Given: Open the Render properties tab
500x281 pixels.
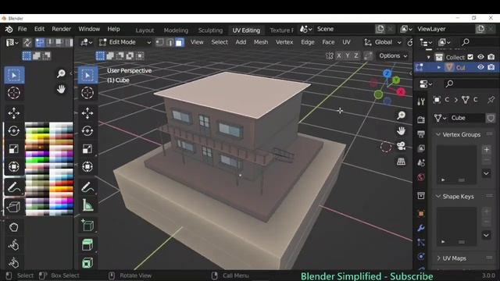Looking at the screenshot, I should coord(421,119).
